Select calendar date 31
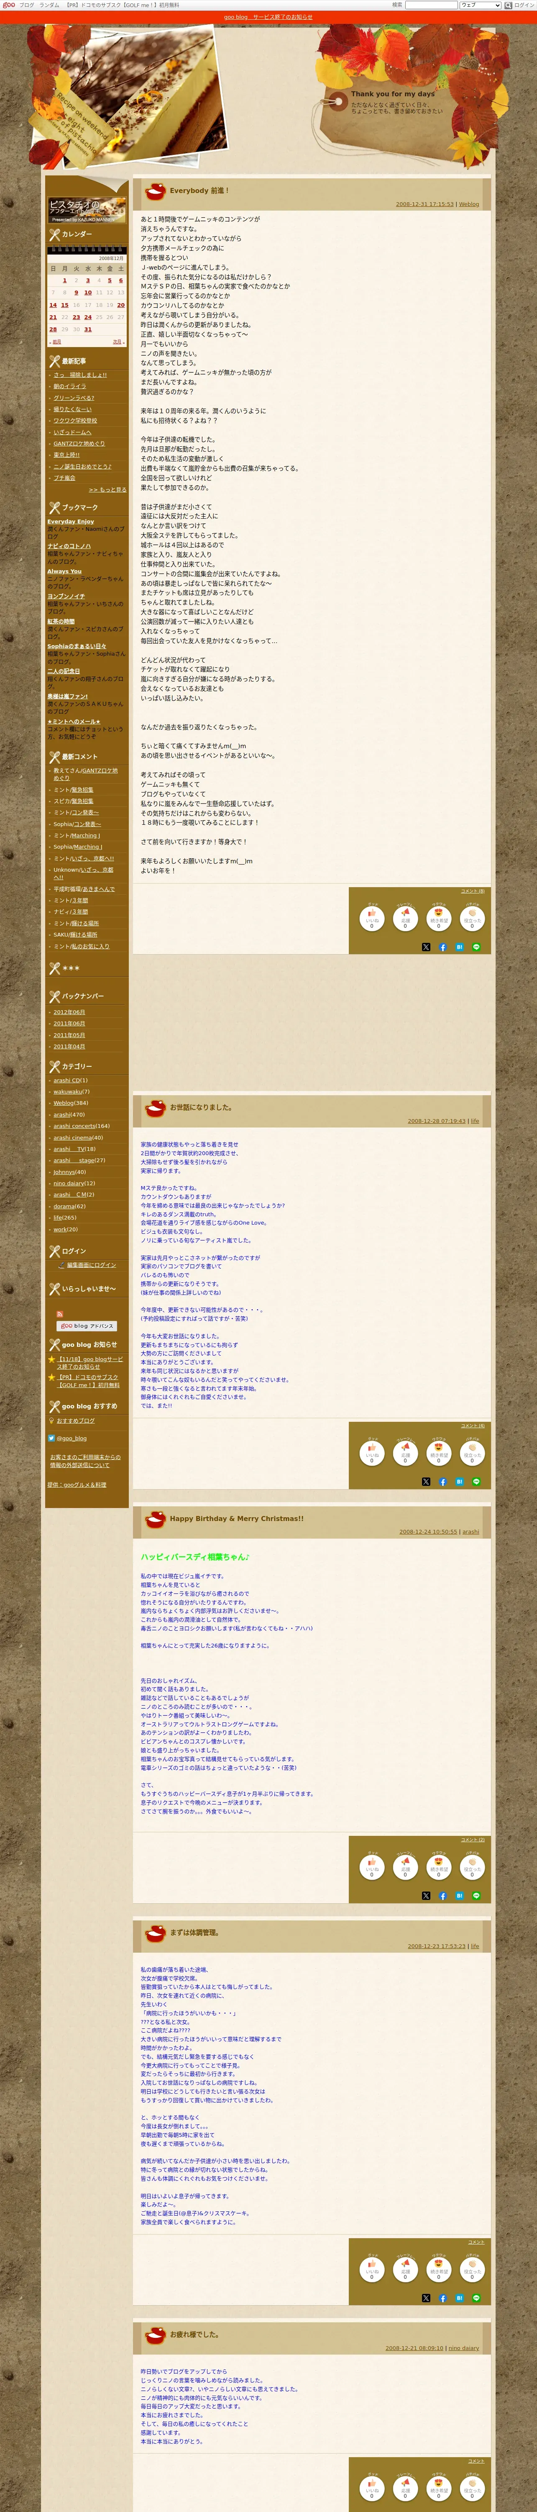Screen dimensions: 537x2512 88,329
